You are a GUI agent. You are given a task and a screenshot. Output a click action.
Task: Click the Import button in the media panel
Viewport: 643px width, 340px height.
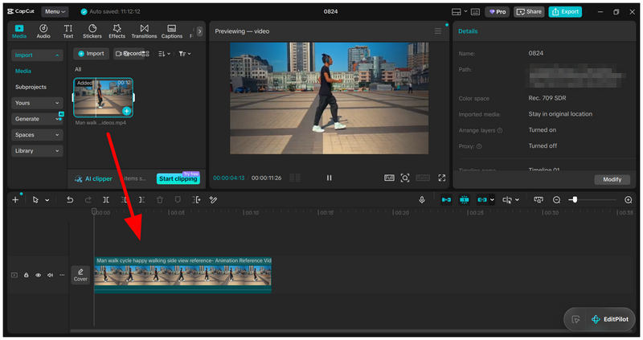coord(91,54)
